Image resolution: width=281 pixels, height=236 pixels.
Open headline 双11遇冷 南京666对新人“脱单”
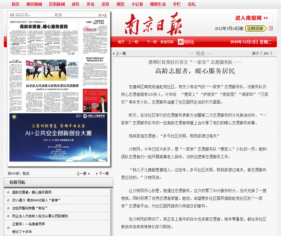pyautogui.click(x=36, y=200)
